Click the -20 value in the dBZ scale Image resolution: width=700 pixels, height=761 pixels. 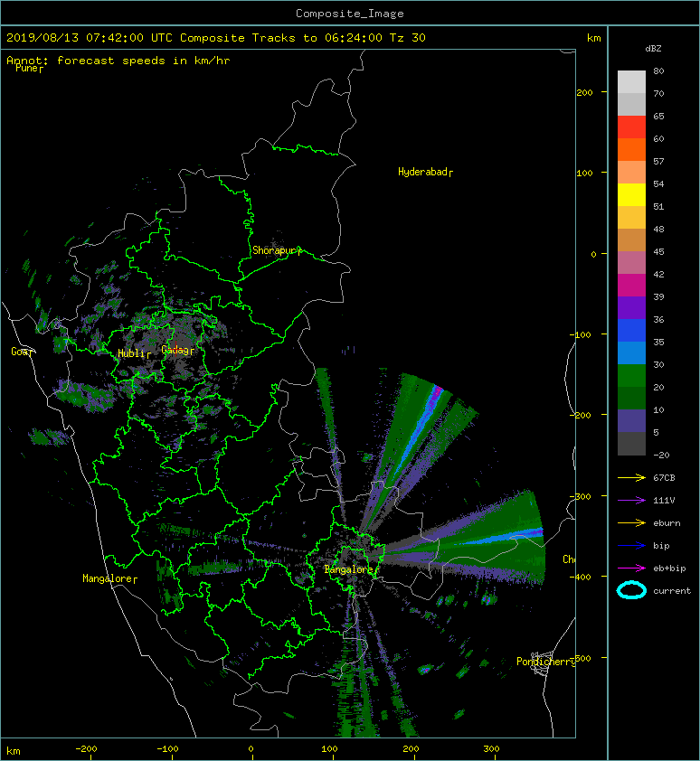click(x=661, y=456)
